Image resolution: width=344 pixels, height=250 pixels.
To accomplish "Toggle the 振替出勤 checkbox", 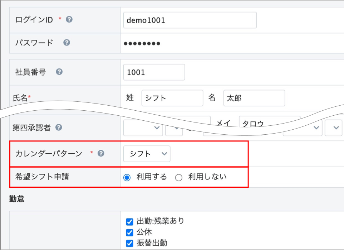I will (x=130, y=244).
